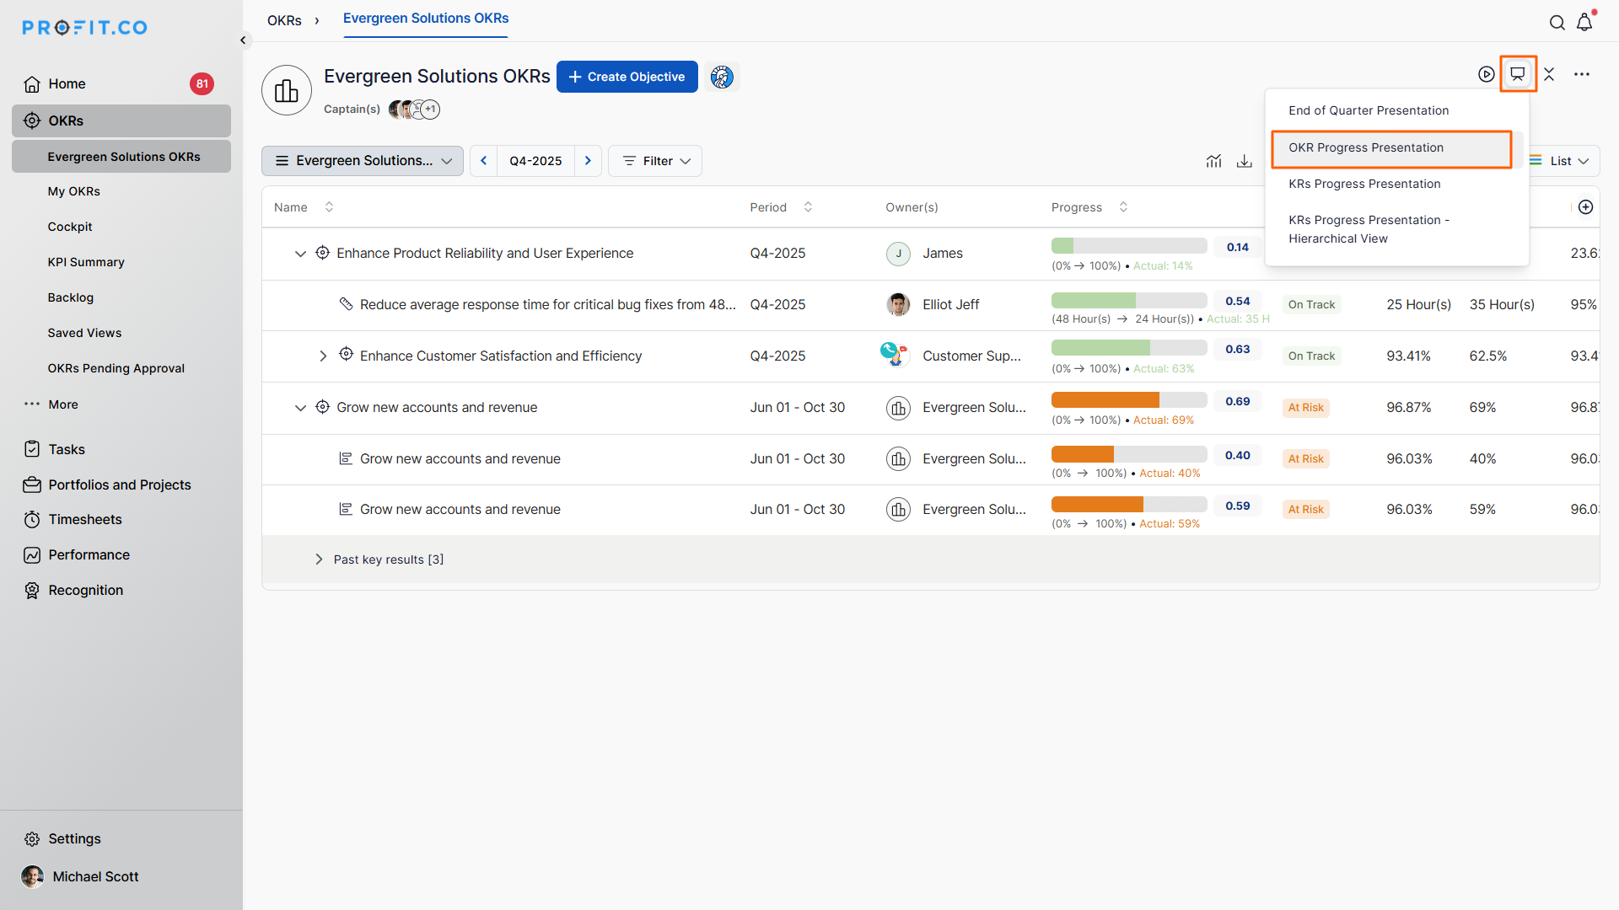Screen dimensions: 1619x910
Task: Click the play circle icon
Action: click(x=1486, y=74)
